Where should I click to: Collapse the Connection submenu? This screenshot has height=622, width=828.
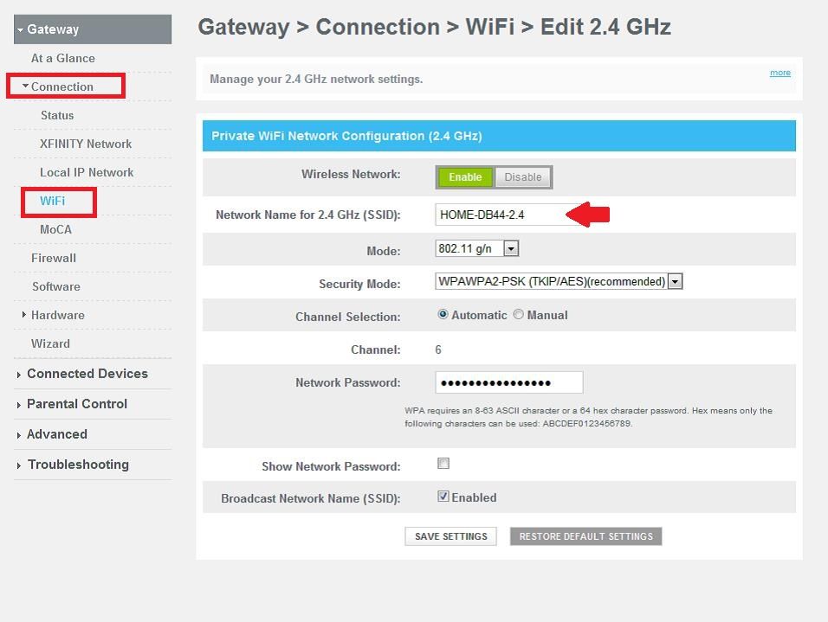(x=26, y=87)
